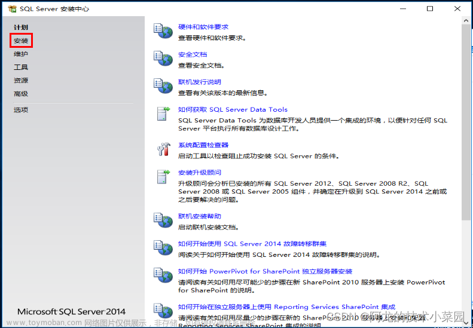Open 联机安装帮助
Screen dimensions: 473x328
(x=200, y=216)
